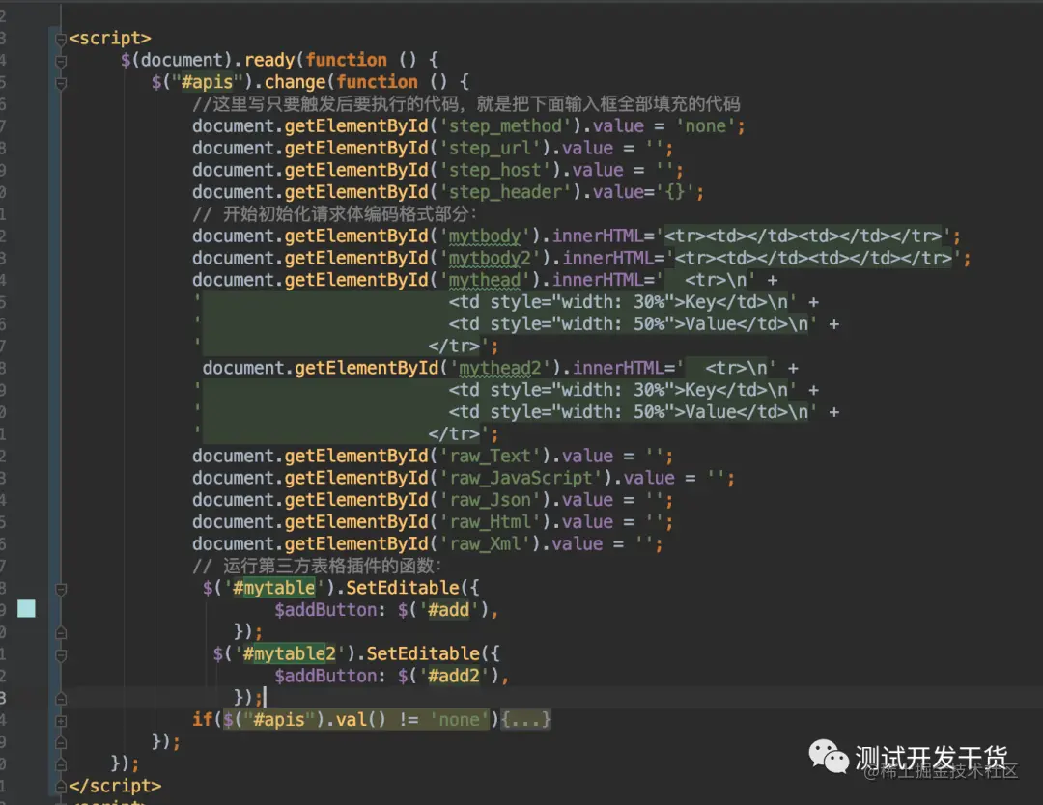
Task: Click fold end marker beside closing </script> tag
Action: (x=61, y=787)
